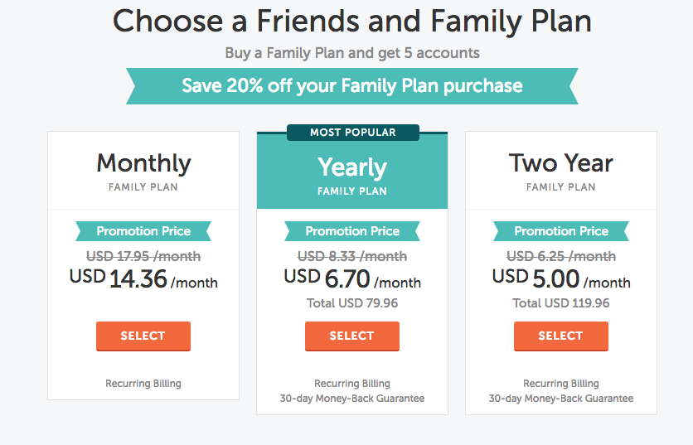Click the Total USD 79.96 text
Screen dimensions: 693x445
tap(352, 303)
